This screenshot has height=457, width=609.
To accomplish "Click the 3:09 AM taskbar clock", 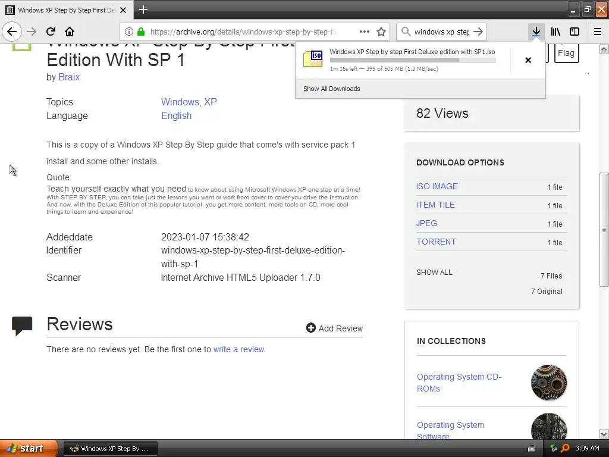I will [x=587, y=448].
